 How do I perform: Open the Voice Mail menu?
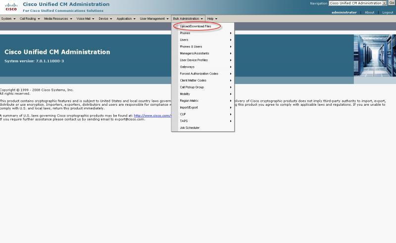[x=85, y=19]
